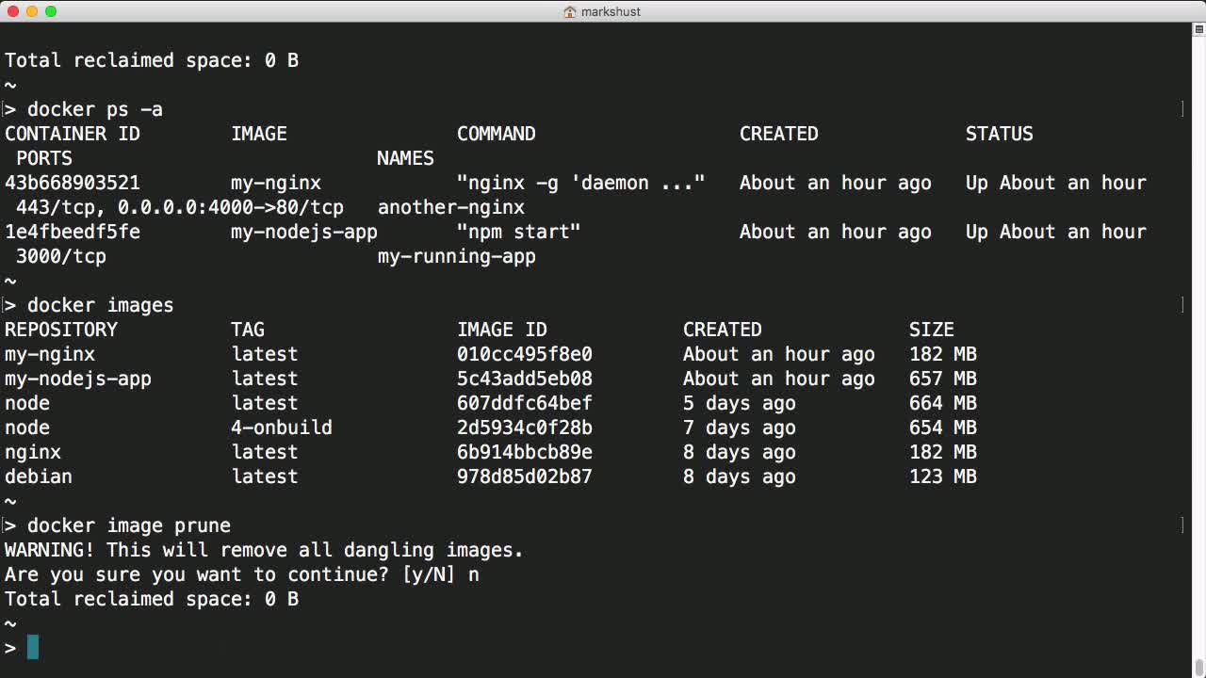
Task: Select image ID 607ddfc64bef
Action: click(x=525, y=403)
